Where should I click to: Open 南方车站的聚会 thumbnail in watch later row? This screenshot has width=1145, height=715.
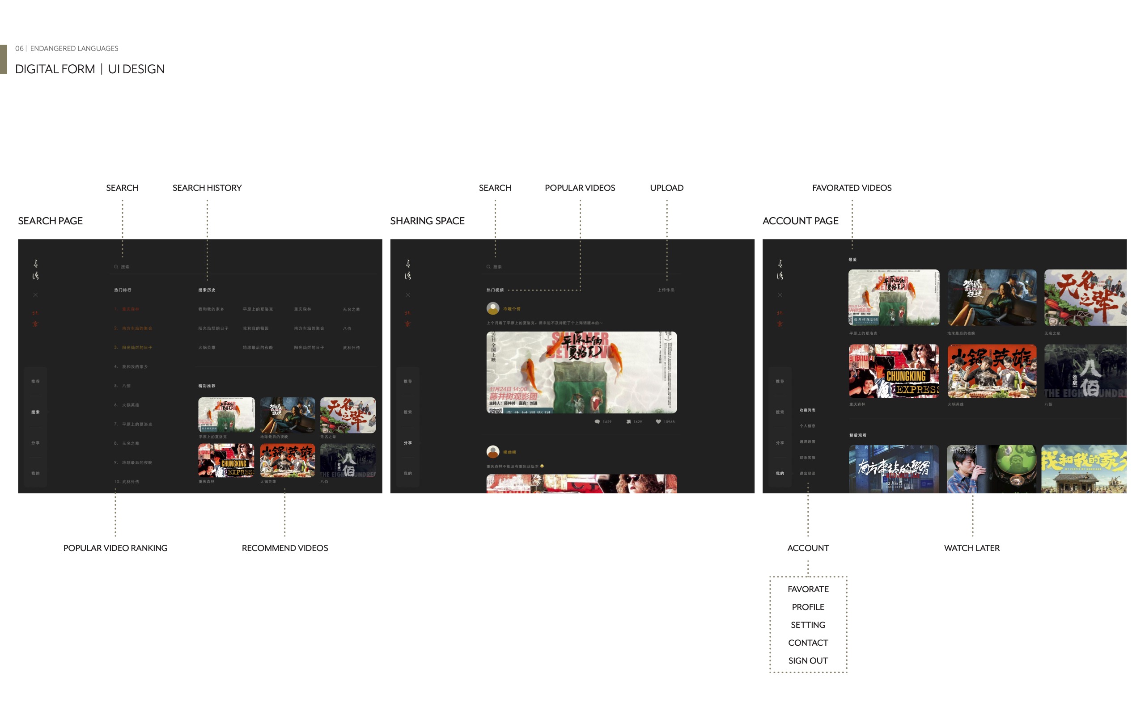(x=894, y=469)
